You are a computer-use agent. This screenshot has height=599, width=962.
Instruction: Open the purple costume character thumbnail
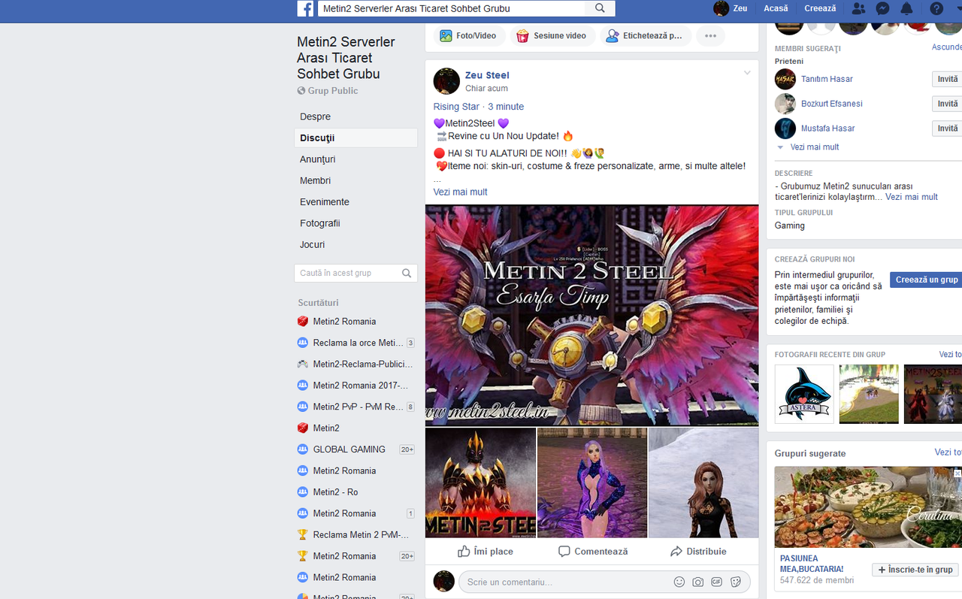point(592,483)
